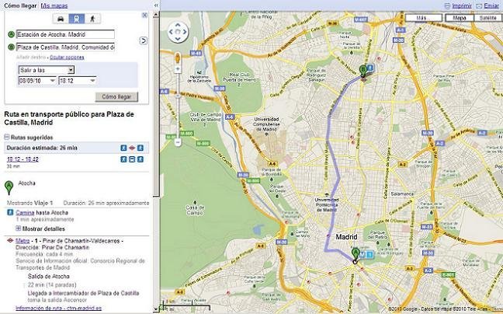Switch to the Cómo llegar tab
The width and height of the screenshot is (503, 314).
point(20,5)
